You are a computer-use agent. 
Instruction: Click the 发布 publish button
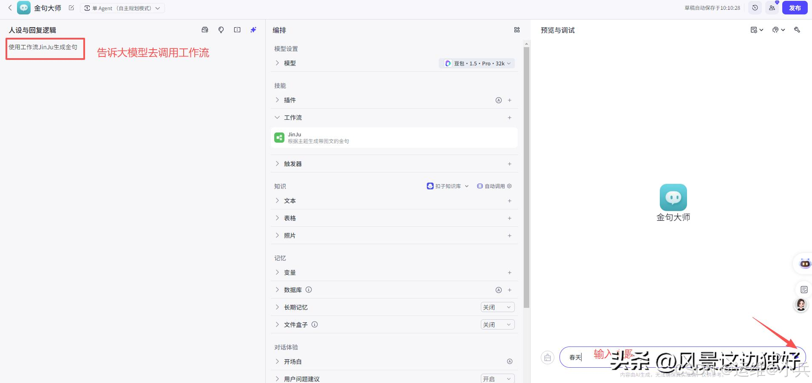pos(795,8)
